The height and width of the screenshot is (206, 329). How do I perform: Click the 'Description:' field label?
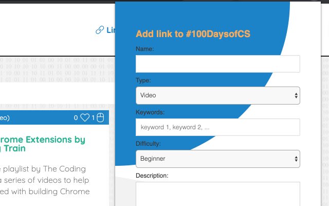point(152,176)
